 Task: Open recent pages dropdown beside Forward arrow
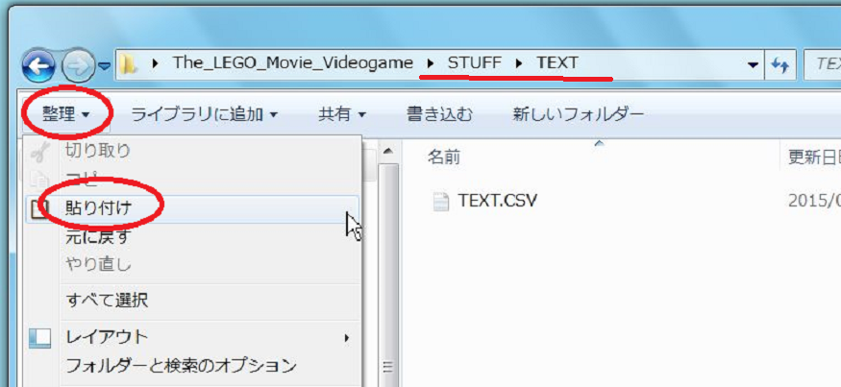coord(104,66)
